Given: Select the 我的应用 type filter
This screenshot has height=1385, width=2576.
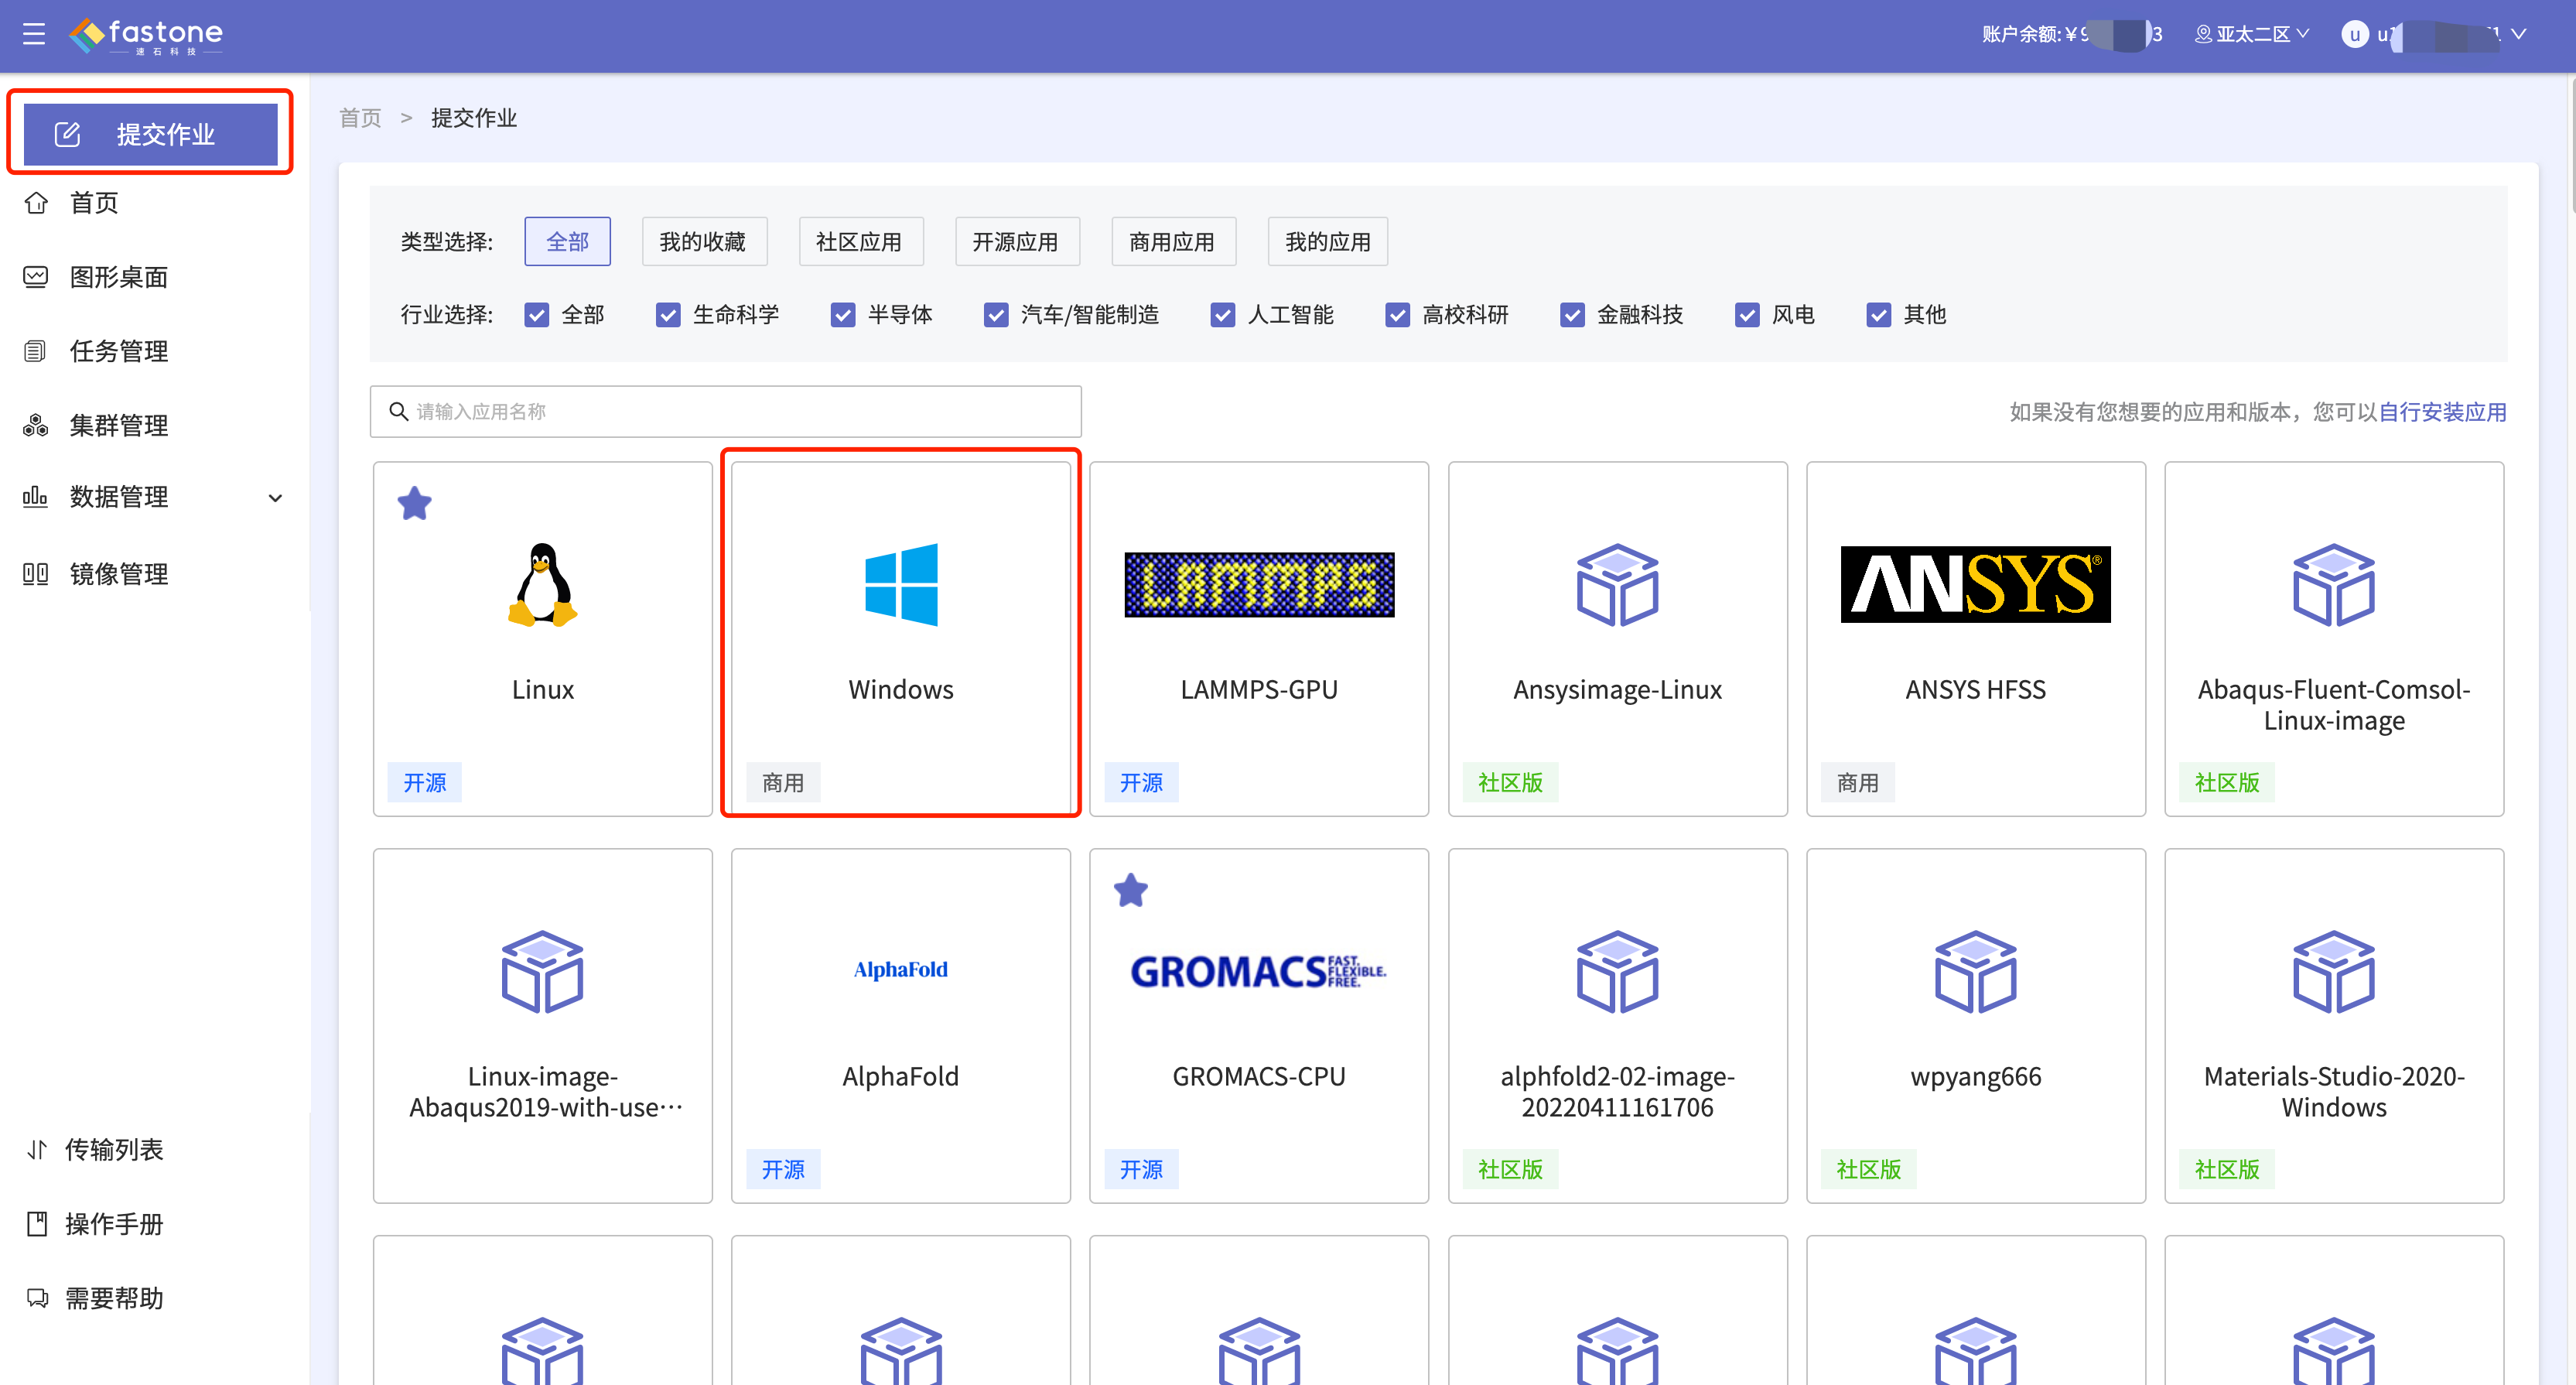Looking at the screenshot, I should 1328,242.
